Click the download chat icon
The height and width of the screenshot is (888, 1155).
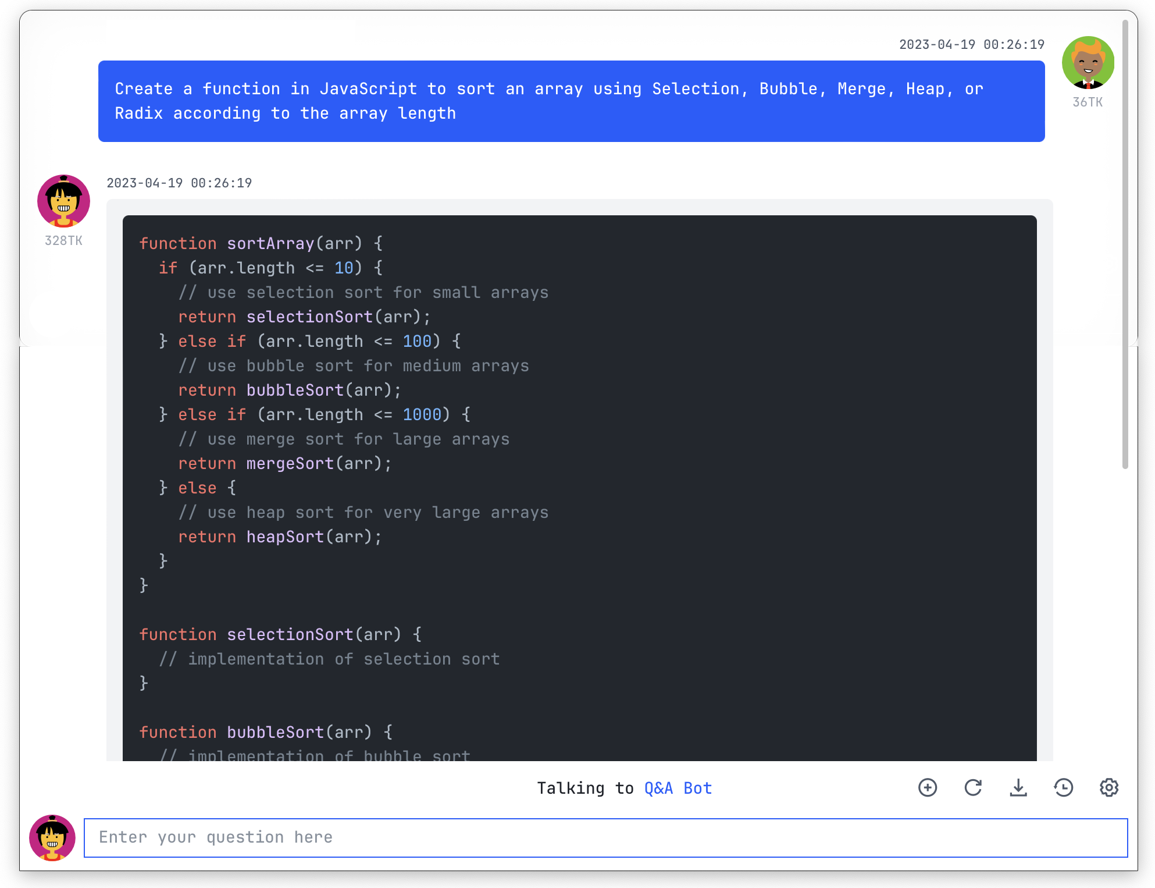point(1018,787)
